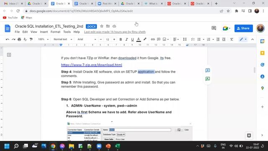Open bulleted list options dropdown
The image size is (268, 151).
click(x=204, y=39)
